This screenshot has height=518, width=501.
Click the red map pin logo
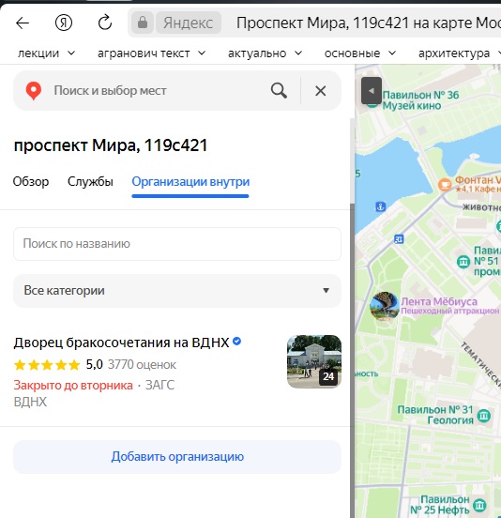pyautogui.click(x=34, y=91)
